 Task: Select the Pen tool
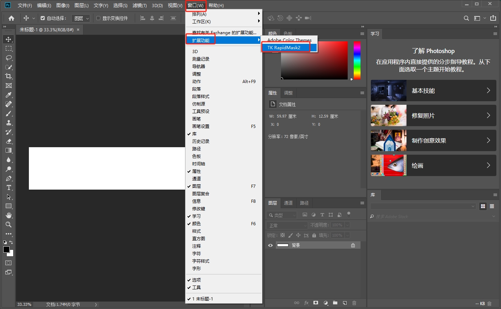tap(9, 179)
